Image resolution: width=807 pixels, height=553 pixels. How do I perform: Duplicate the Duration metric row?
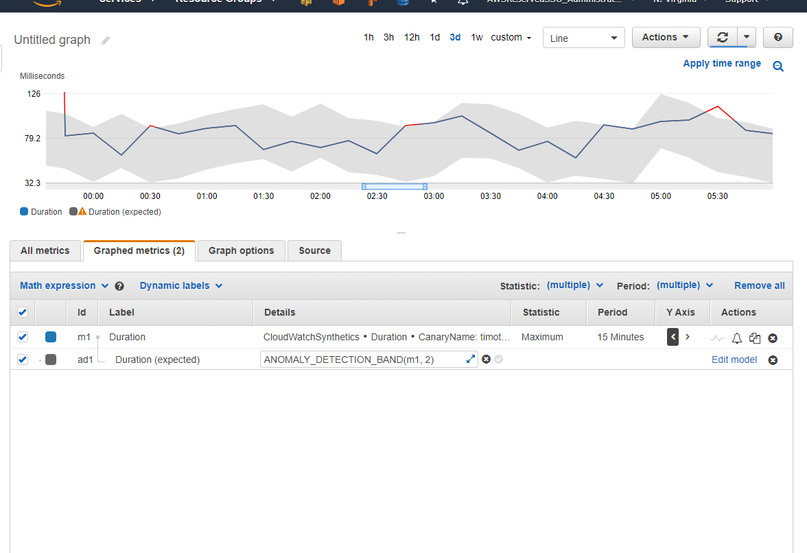[754, 338]
